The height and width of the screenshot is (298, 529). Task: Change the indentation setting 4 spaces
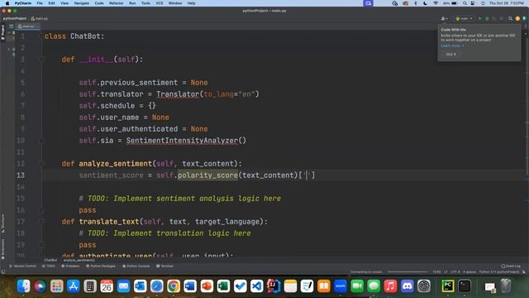(469, 272)
